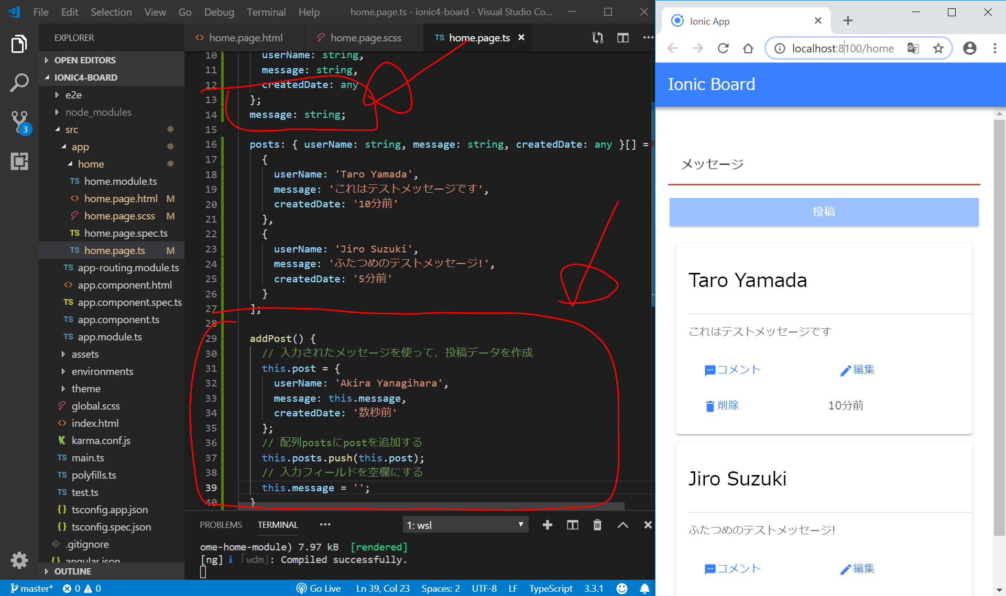Maximize terminal panel with chevron up
This screenshot has height=596, width=1006.
pyautogui.click(x=622, y=525)
